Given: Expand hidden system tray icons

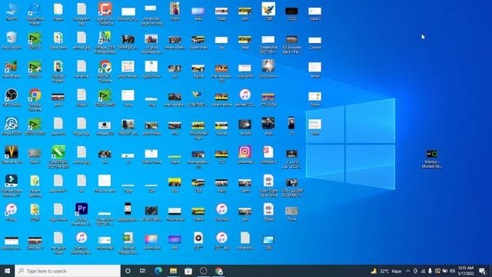Looking at the screenshot, I should [x=408, y=271].
